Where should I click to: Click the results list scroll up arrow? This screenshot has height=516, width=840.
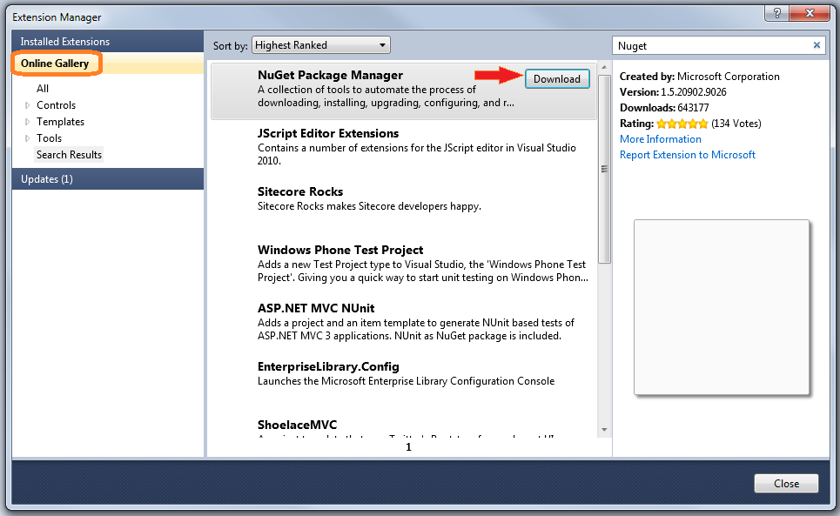pyautogui.click(x=604, y=68)
